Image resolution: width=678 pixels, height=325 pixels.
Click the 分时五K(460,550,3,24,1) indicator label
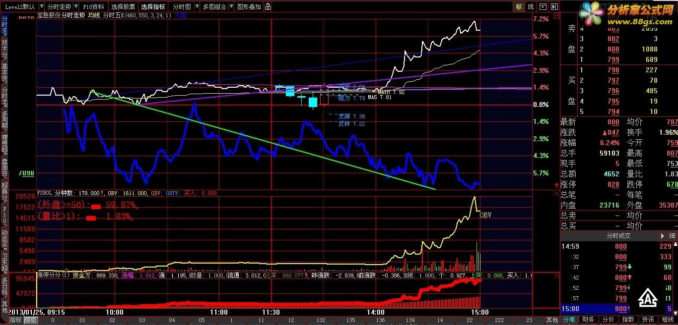pos(137,16)
